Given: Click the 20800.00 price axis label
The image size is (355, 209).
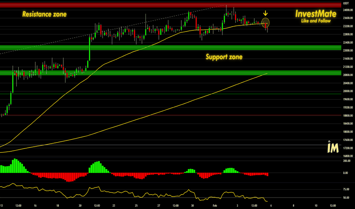Looking at the screenshot, I should pos(348,75).
